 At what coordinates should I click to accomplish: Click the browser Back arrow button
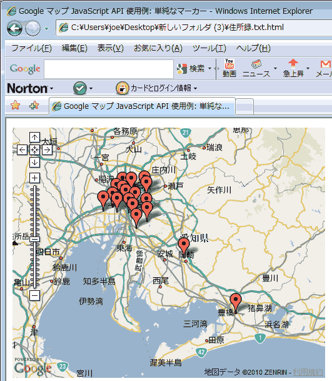click(x=15, y=28)
